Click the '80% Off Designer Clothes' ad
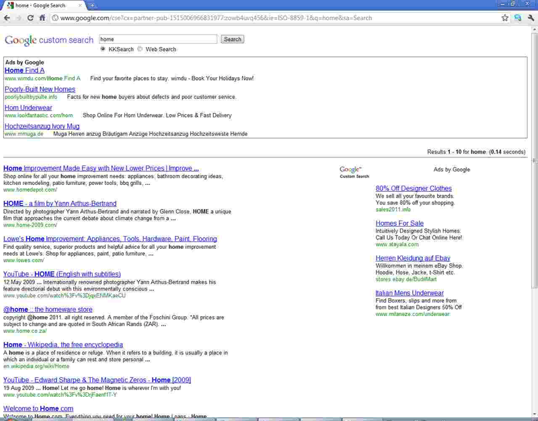The height and width of the screenshot is (421, 538). [x=414, y=188]
